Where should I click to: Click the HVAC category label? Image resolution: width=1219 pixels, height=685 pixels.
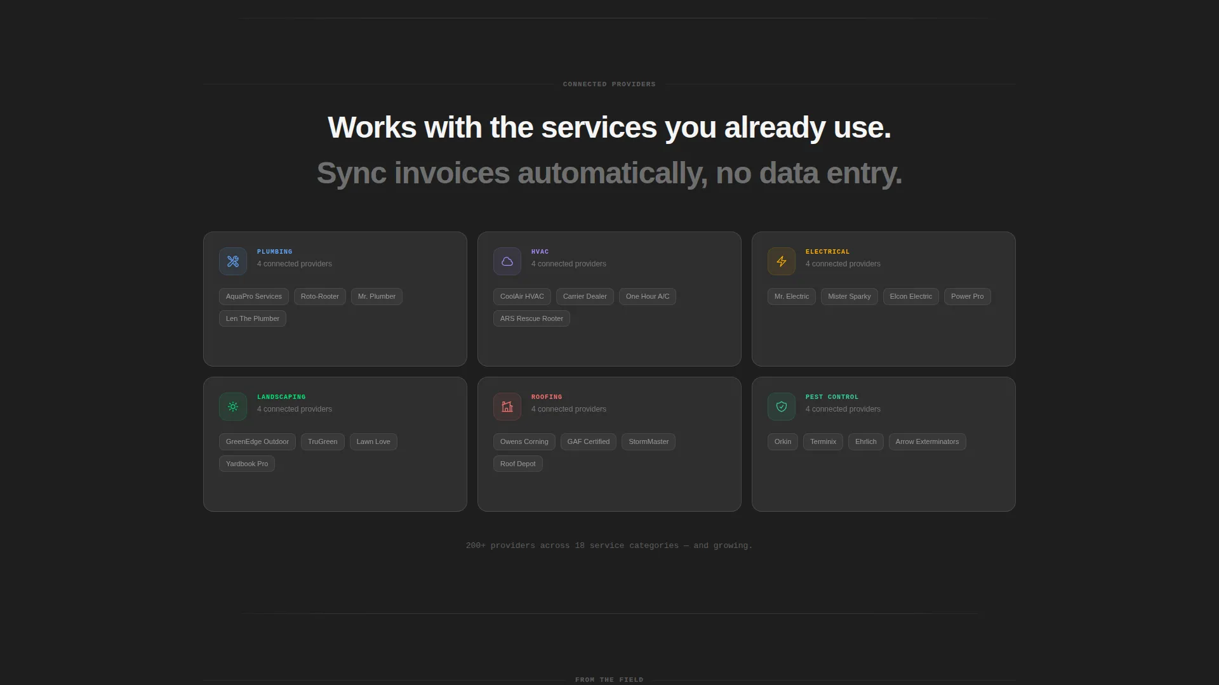[540, 252]
